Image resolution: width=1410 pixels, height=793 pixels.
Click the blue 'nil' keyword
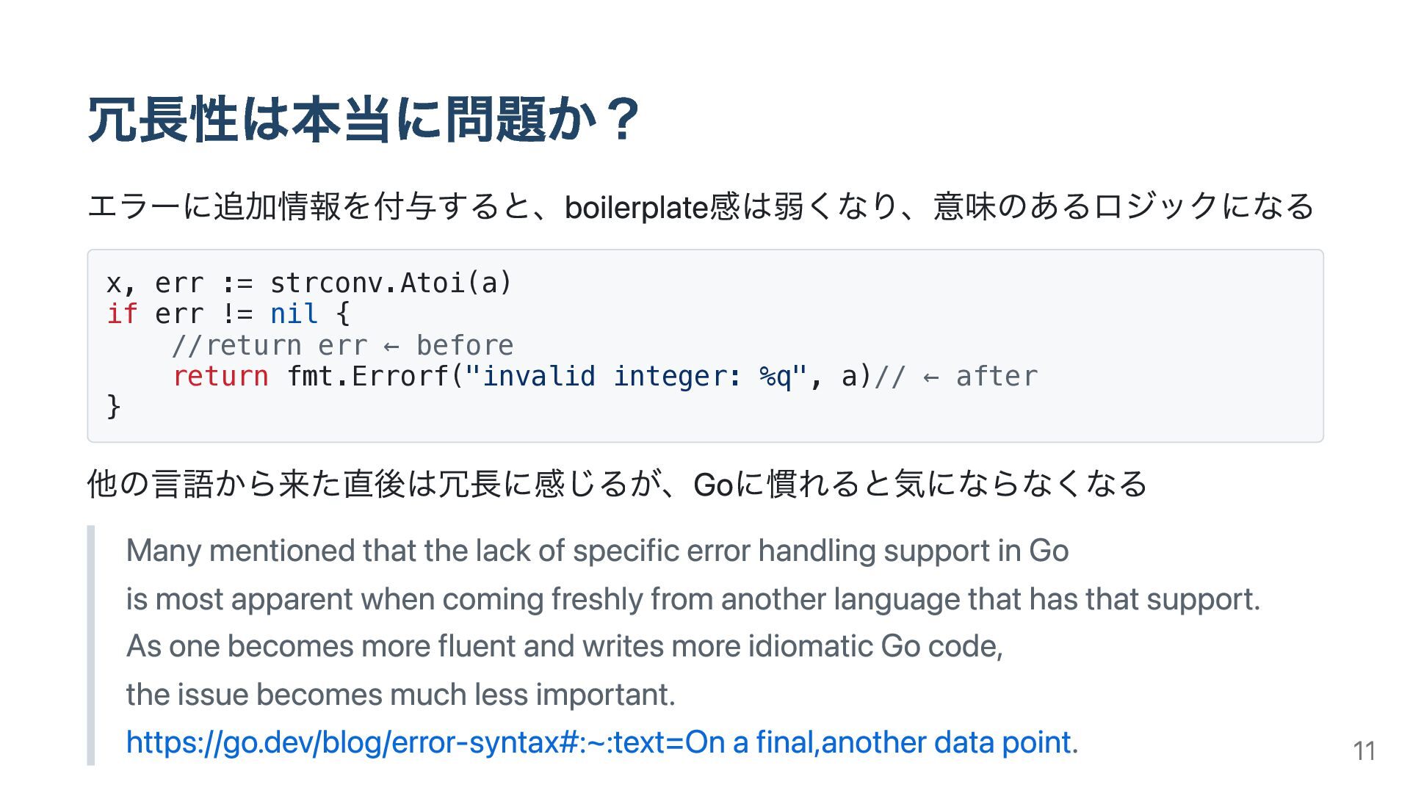tap(294, 314)
